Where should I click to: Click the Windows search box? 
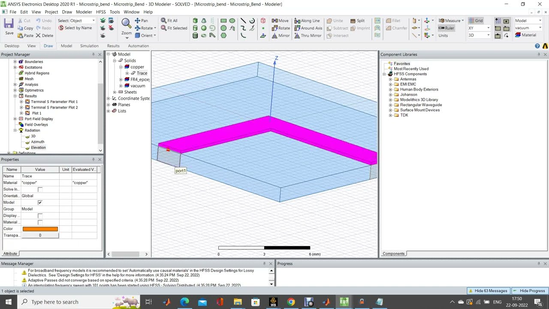pos(79,302)
